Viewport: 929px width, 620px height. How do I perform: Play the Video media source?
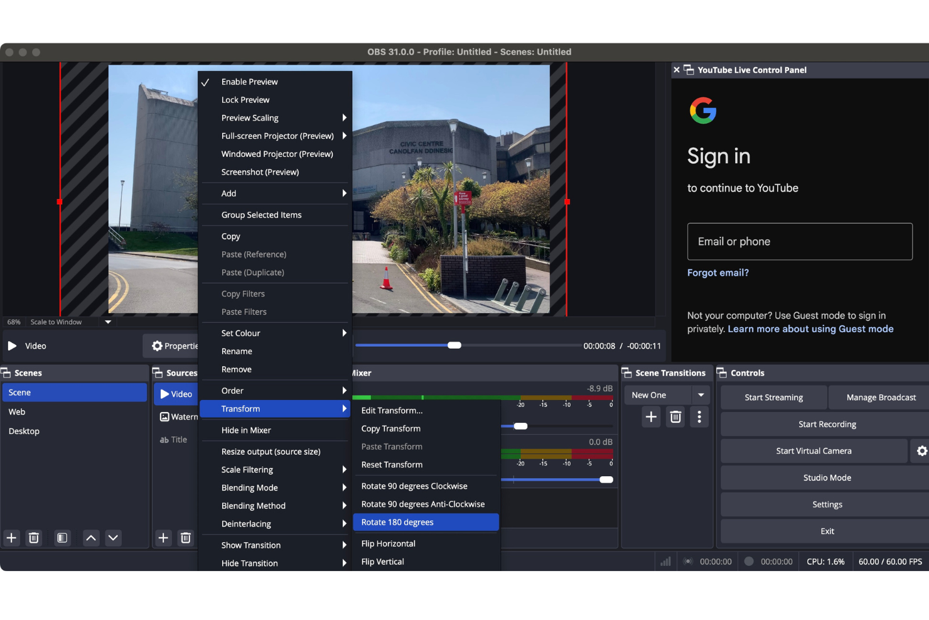click(x=12, y=346)
